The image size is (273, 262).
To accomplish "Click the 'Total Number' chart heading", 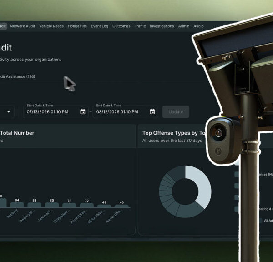I will [x=17, y=133].
